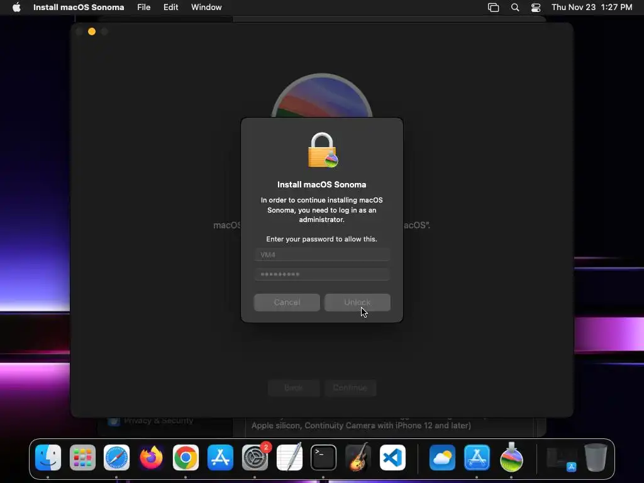The image size is (644, 483).
Task: Click the VM4 username field
Action: [x=322, y=255]
